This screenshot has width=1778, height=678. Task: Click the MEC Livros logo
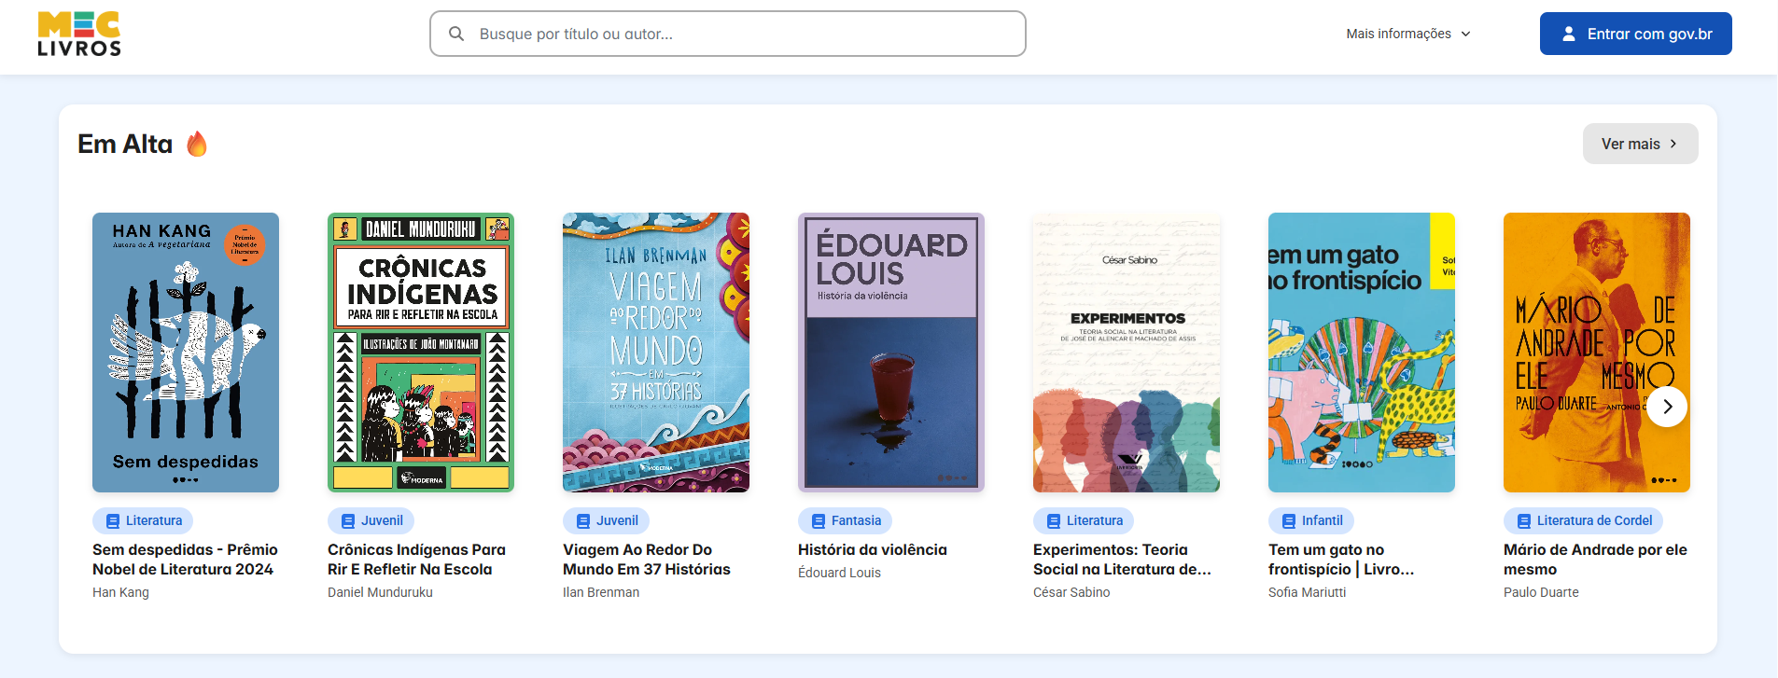[79, 35]
